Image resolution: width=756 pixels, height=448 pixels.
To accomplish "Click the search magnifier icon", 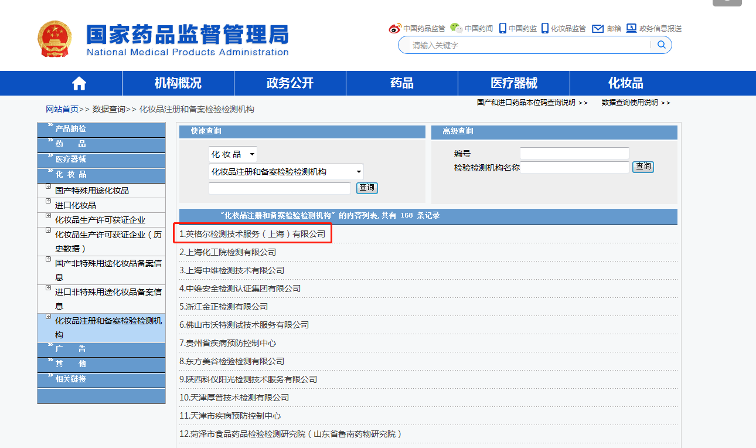I will tap(662, 45).
